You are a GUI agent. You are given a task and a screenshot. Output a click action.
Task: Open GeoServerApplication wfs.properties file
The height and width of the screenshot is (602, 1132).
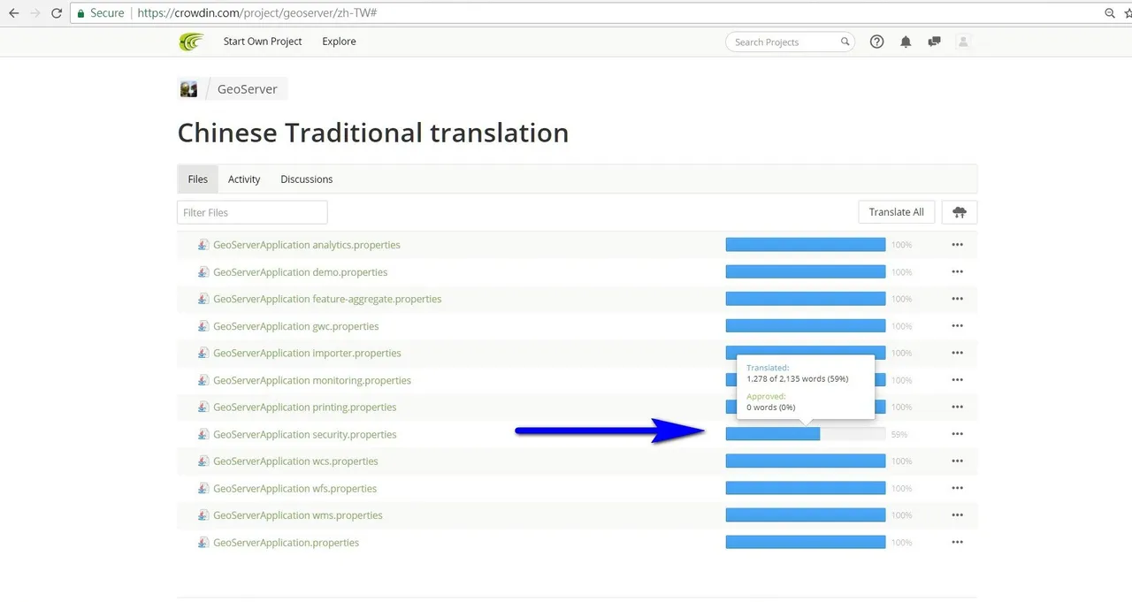(x=295, y=488)
